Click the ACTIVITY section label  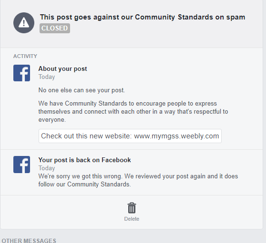(25, 56)
